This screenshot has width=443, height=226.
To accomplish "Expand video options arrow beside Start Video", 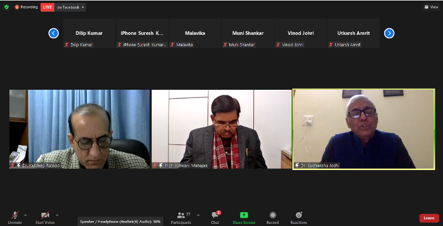I will tap(57, 214).
